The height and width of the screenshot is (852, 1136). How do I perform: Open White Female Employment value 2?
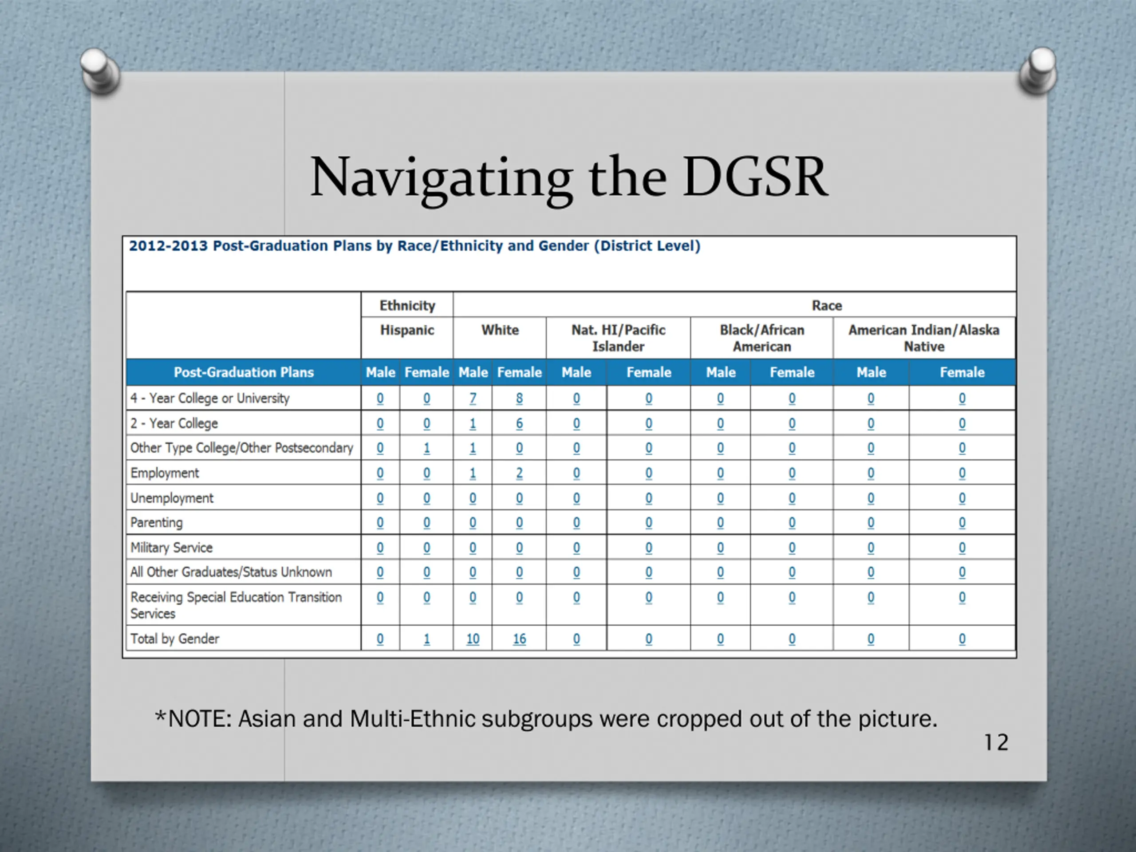tap(519, 473)
